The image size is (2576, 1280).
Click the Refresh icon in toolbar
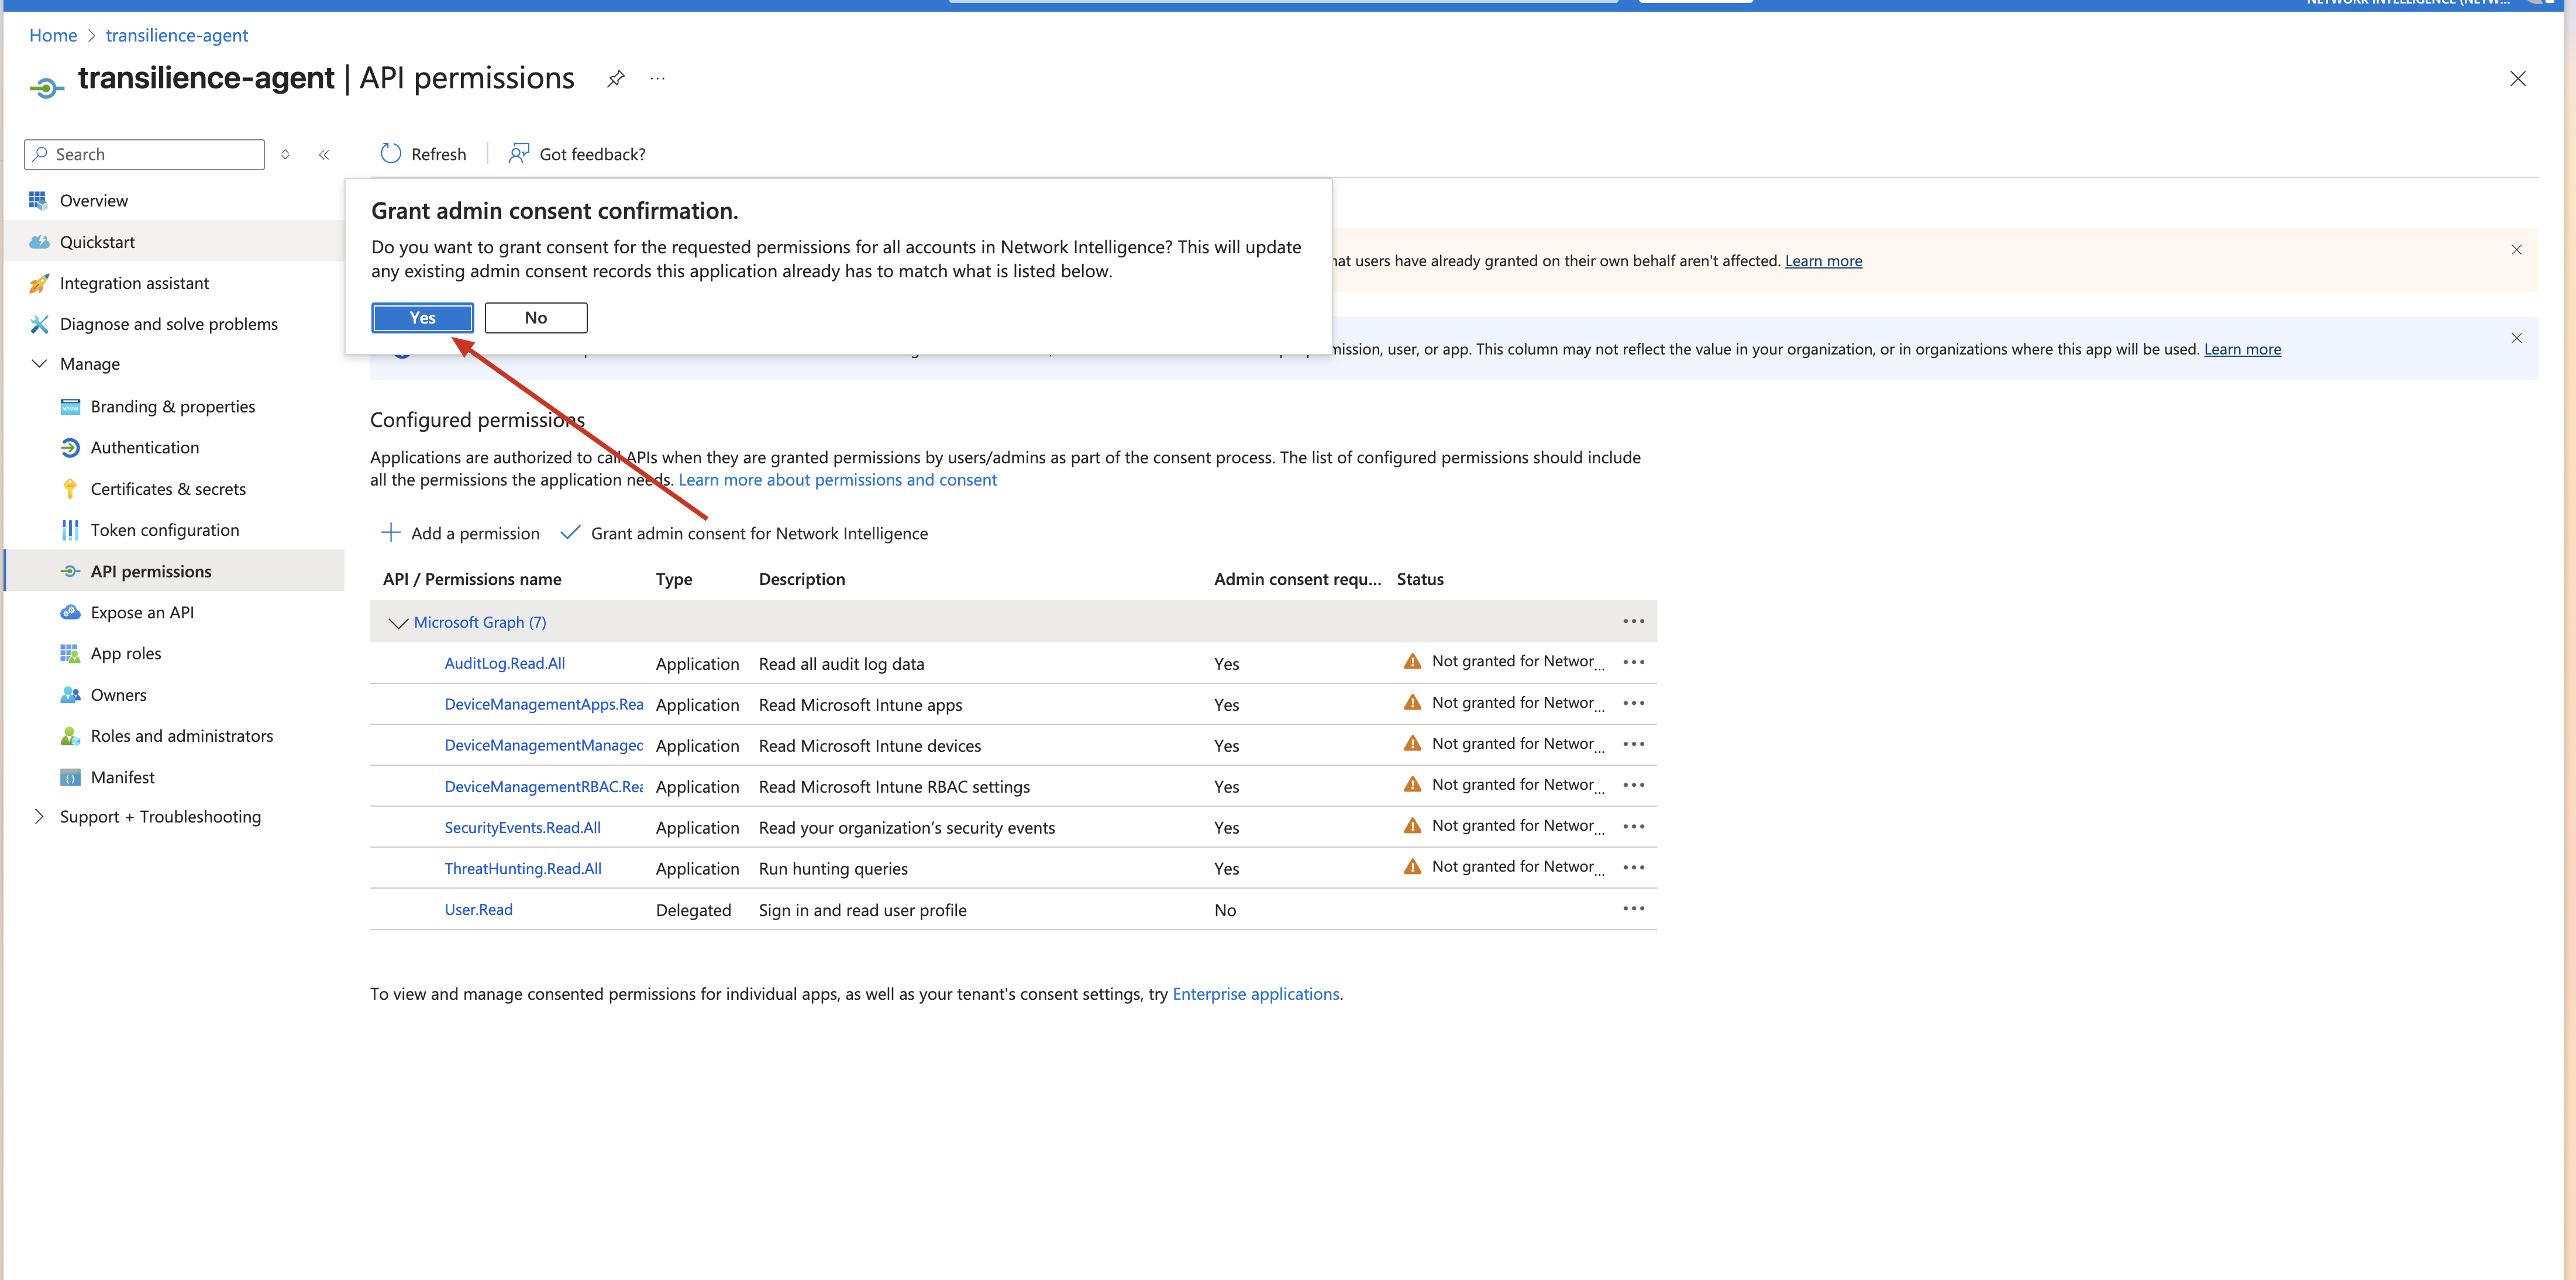391,154
